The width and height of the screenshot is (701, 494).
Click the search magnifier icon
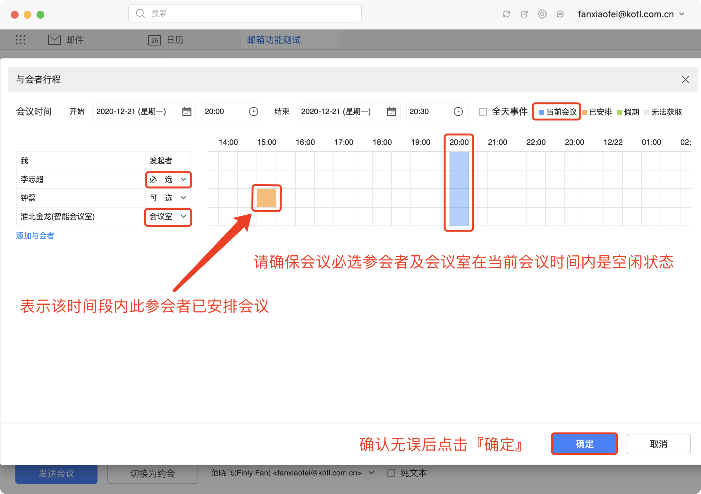pyautogui.click(x=140, y=13)
